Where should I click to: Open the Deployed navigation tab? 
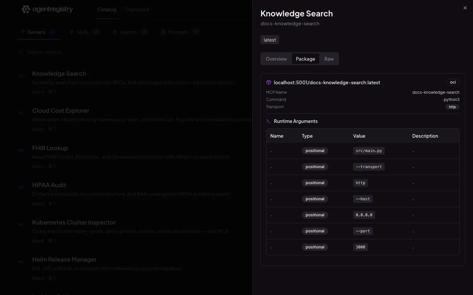pos(137,10)
